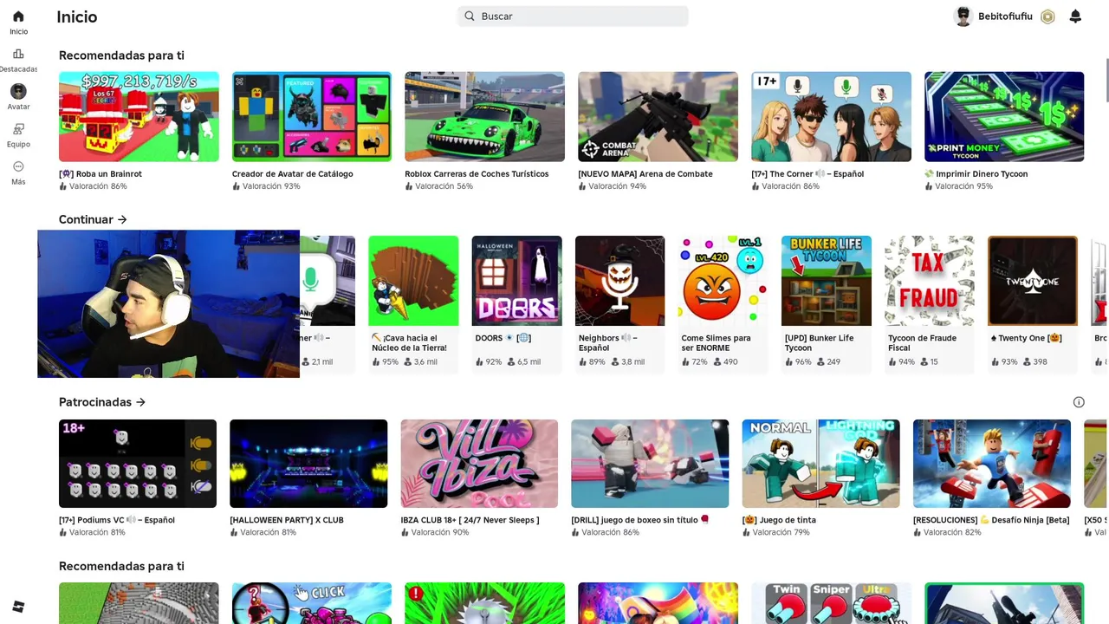The width and height of the screenshot is (1109, 624).
Task: Open the Más menu in sidebar
Action: tap(18, 166)
